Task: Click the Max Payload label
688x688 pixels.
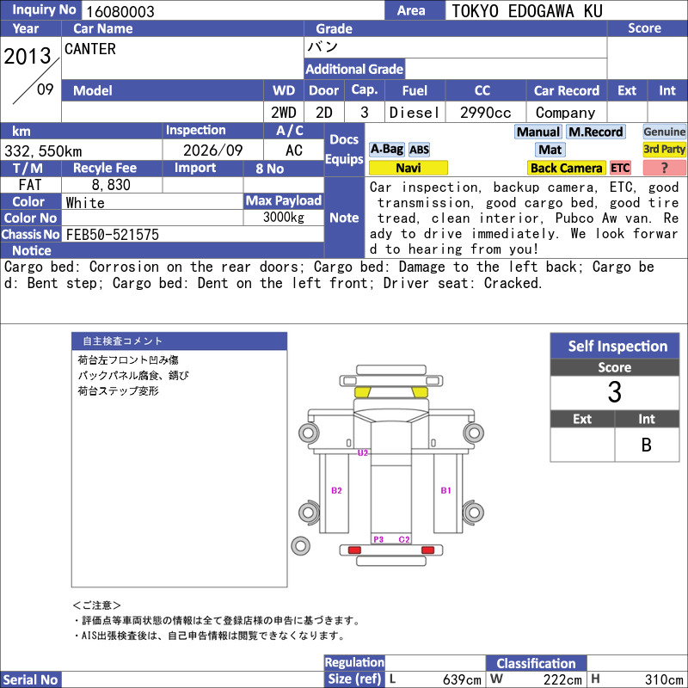Action: 284,200
